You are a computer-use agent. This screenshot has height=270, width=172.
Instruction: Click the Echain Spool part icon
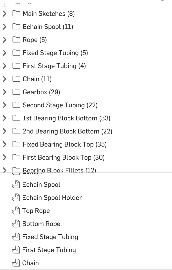16,185
